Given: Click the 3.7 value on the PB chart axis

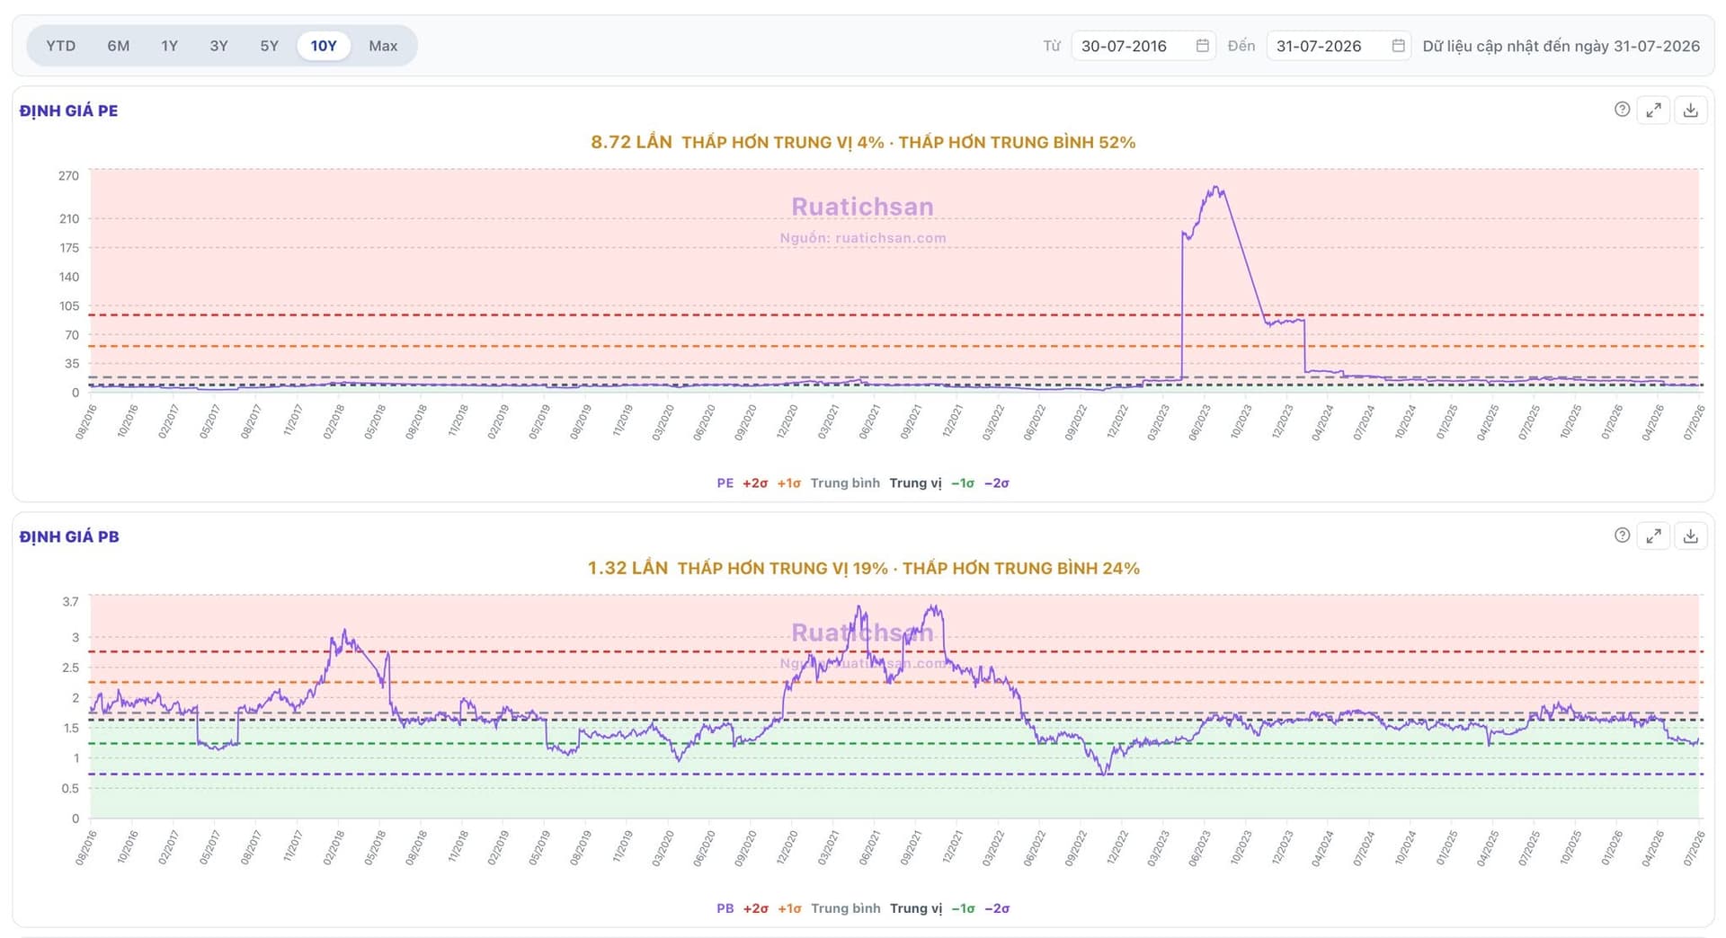Looking at the screenshot, I should [x=70, y=601].
